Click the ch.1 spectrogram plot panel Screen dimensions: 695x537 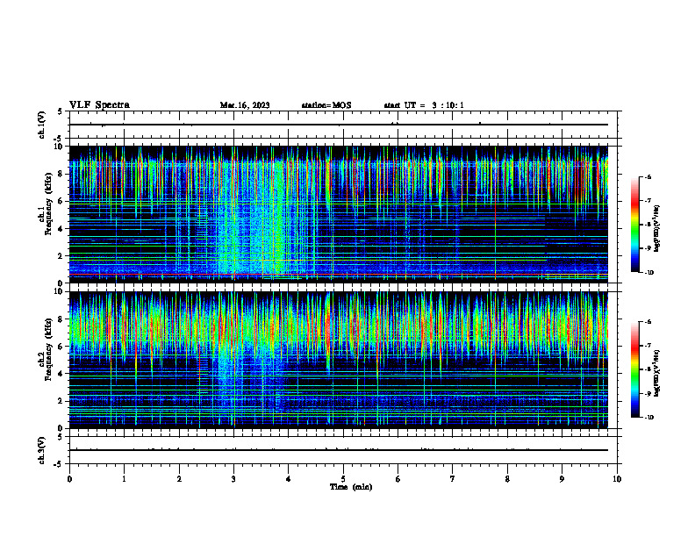pyautogui.click(x=343, y=214)
